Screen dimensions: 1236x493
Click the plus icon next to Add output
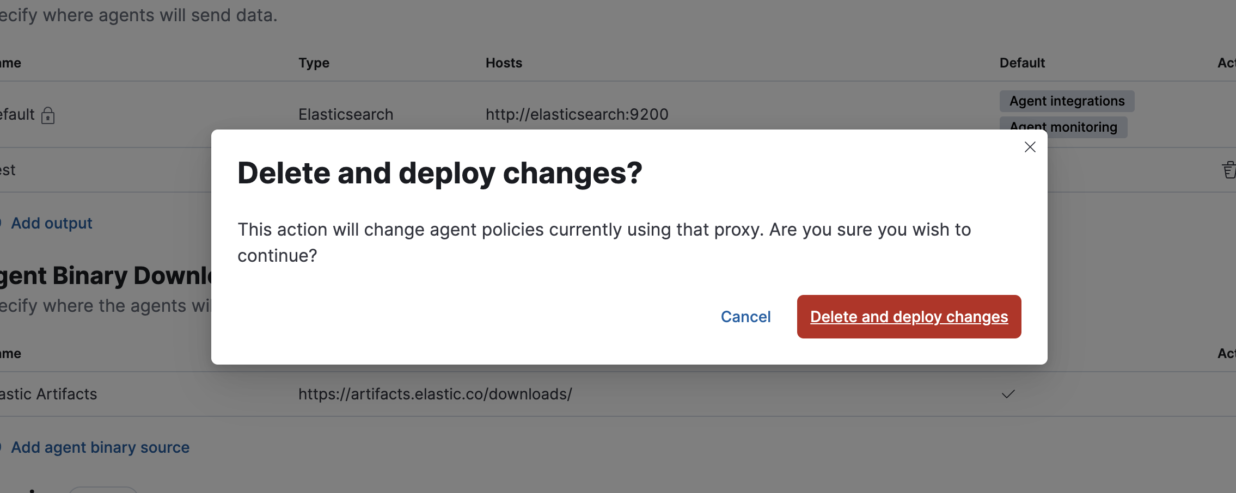click(x=2, y=223)
